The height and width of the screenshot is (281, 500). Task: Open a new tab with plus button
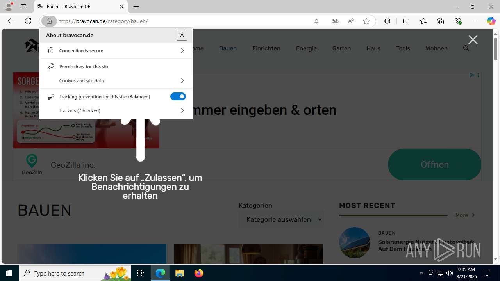136,7
